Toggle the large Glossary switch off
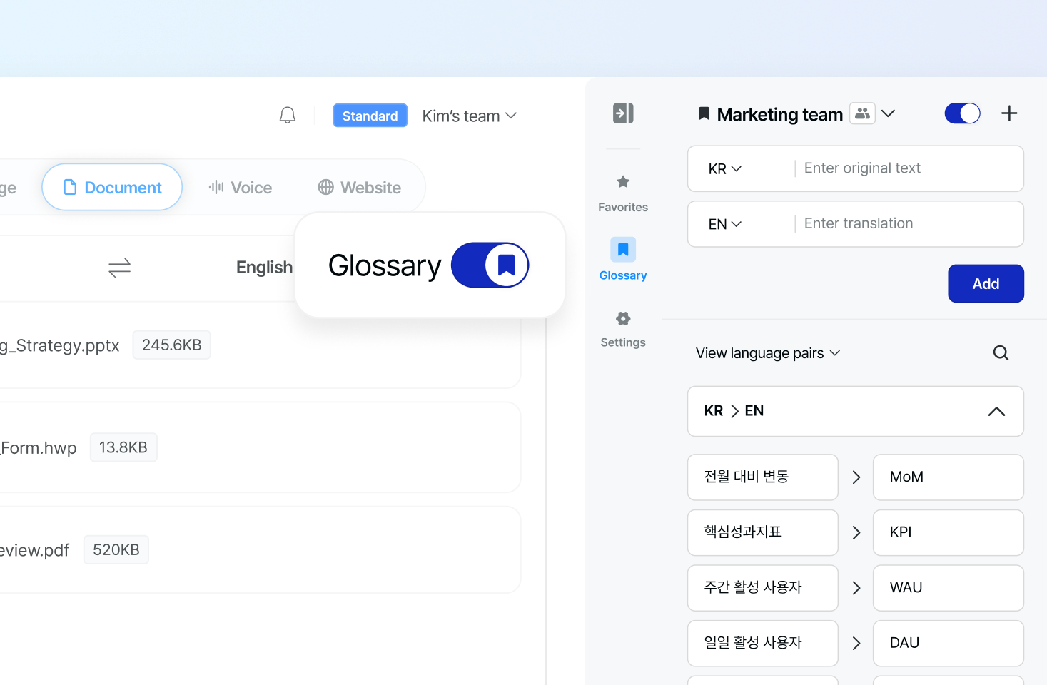 490,265
